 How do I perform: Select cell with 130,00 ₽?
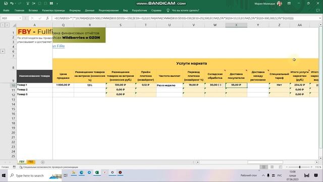[x=120, y=85]
